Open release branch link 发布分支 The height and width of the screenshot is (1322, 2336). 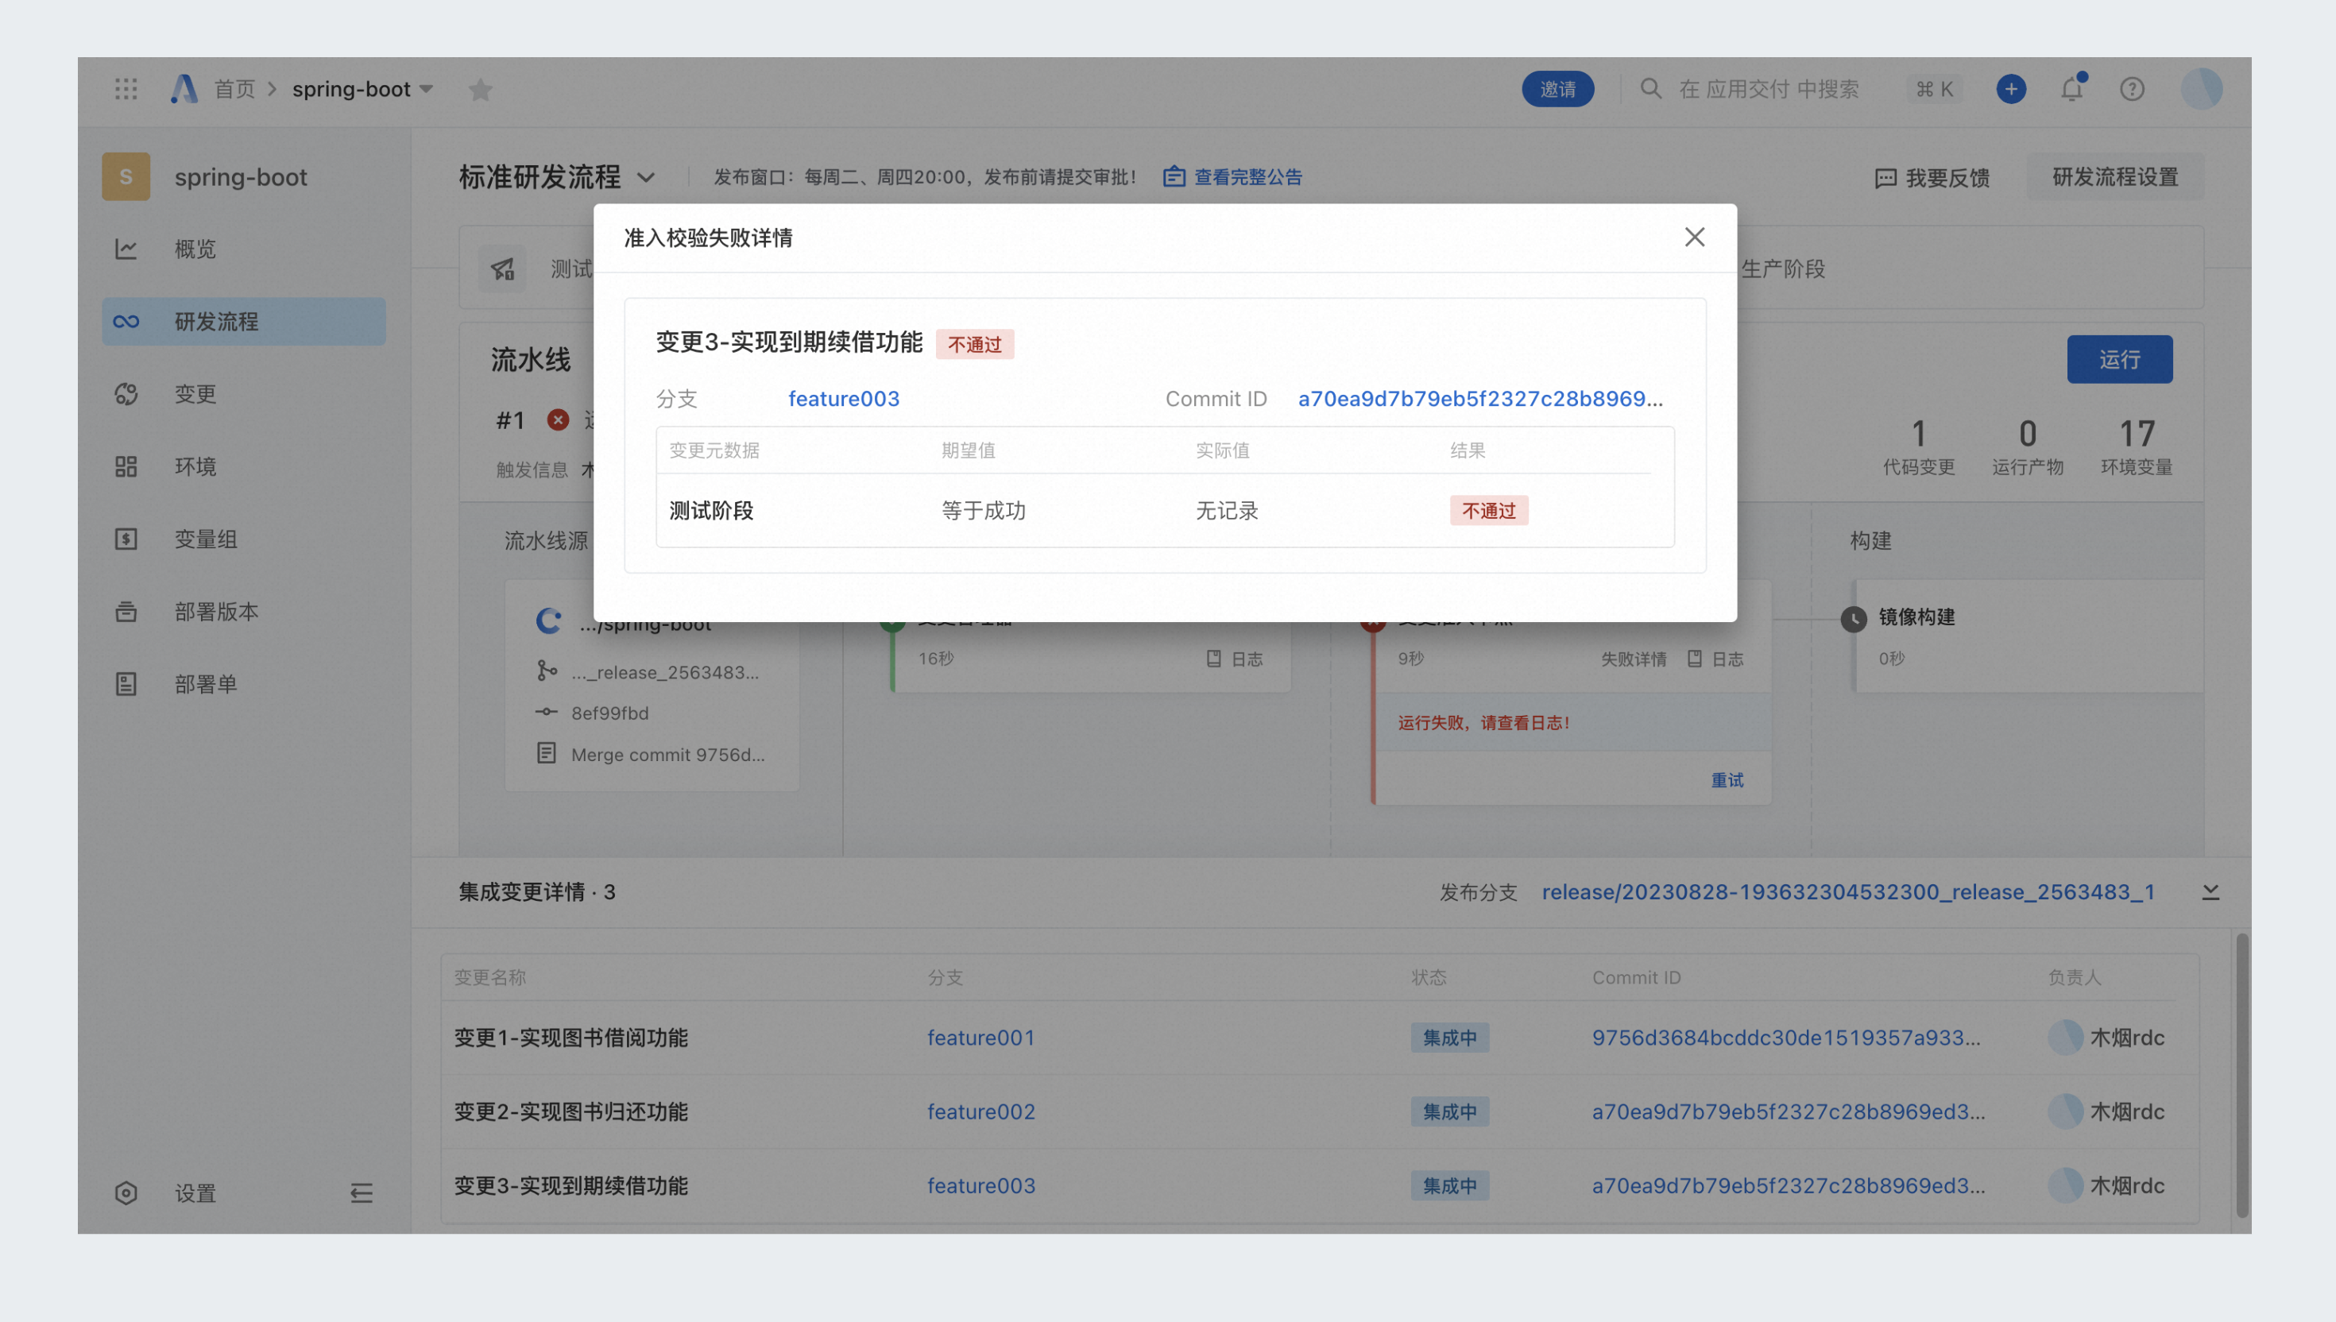[1847, 891]
